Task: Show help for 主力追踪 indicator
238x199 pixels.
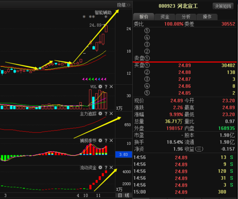Action: pyautogui.click(x=106, y=114)
